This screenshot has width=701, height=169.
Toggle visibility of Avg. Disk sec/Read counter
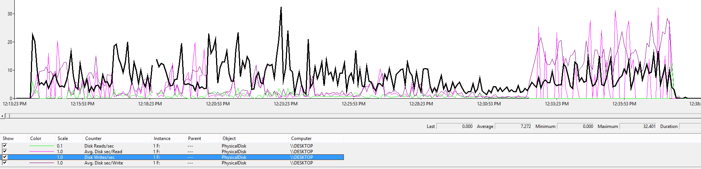(x=5, y=151)
